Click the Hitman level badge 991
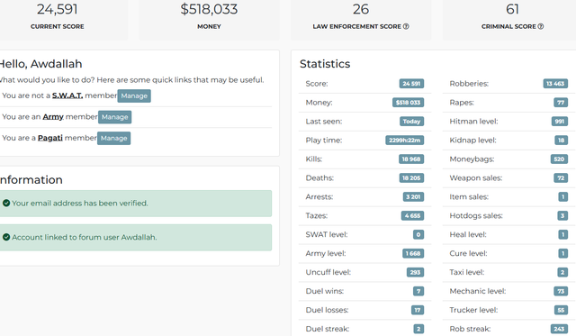This screenshot has height=336, width=576. (560, 122)
